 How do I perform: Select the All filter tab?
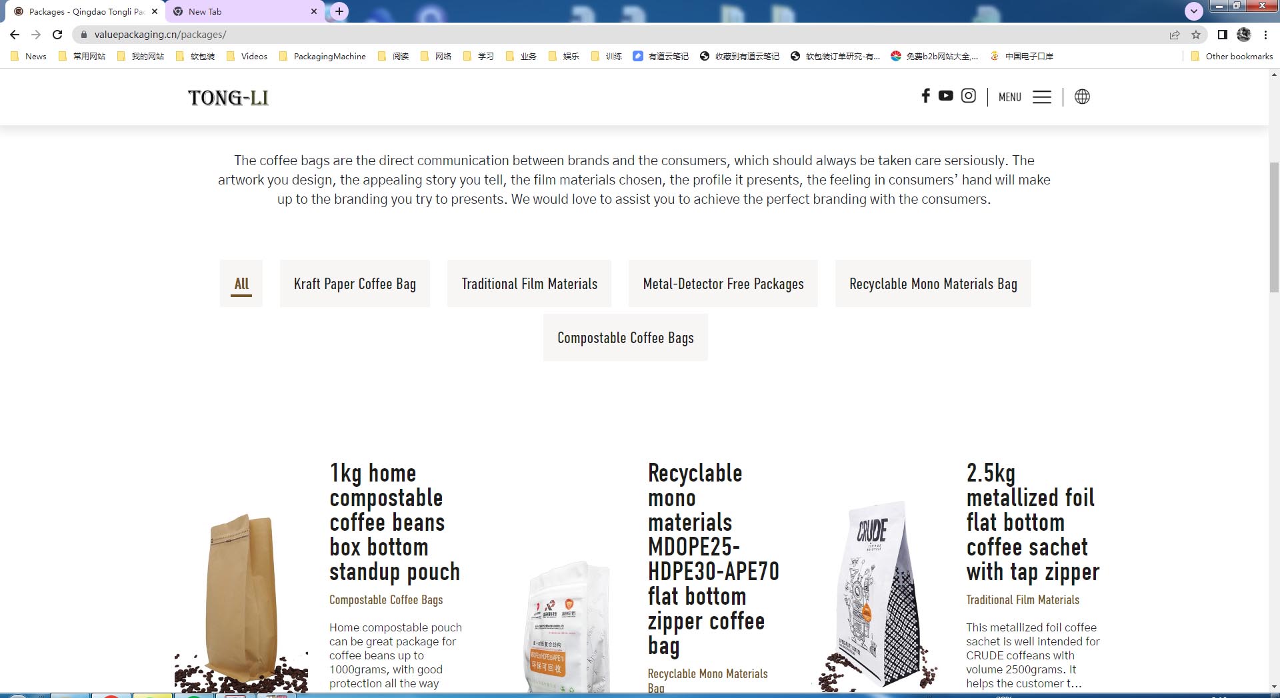coord(241,284)
